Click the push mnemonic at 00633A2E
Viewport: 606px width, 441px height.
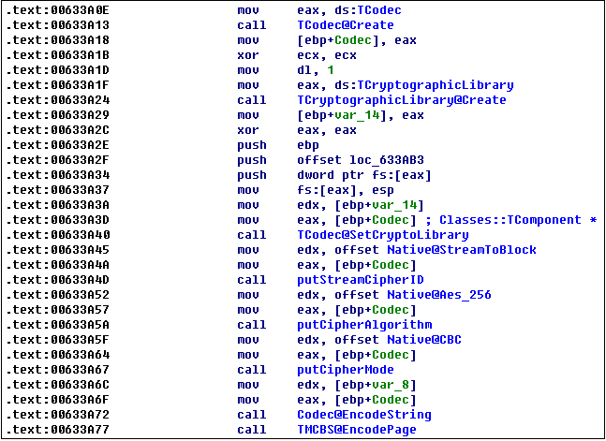252,145
